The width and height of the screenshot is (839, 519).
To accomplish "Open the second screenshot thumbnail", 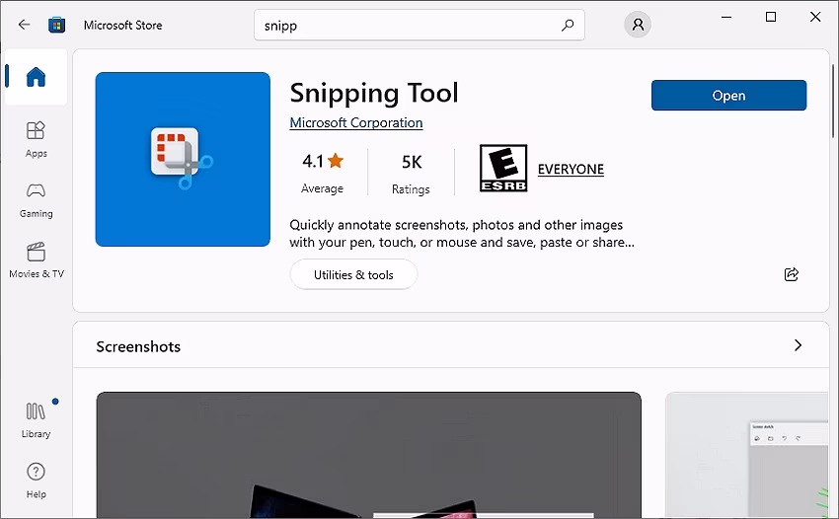I will [x=747, y=455].
